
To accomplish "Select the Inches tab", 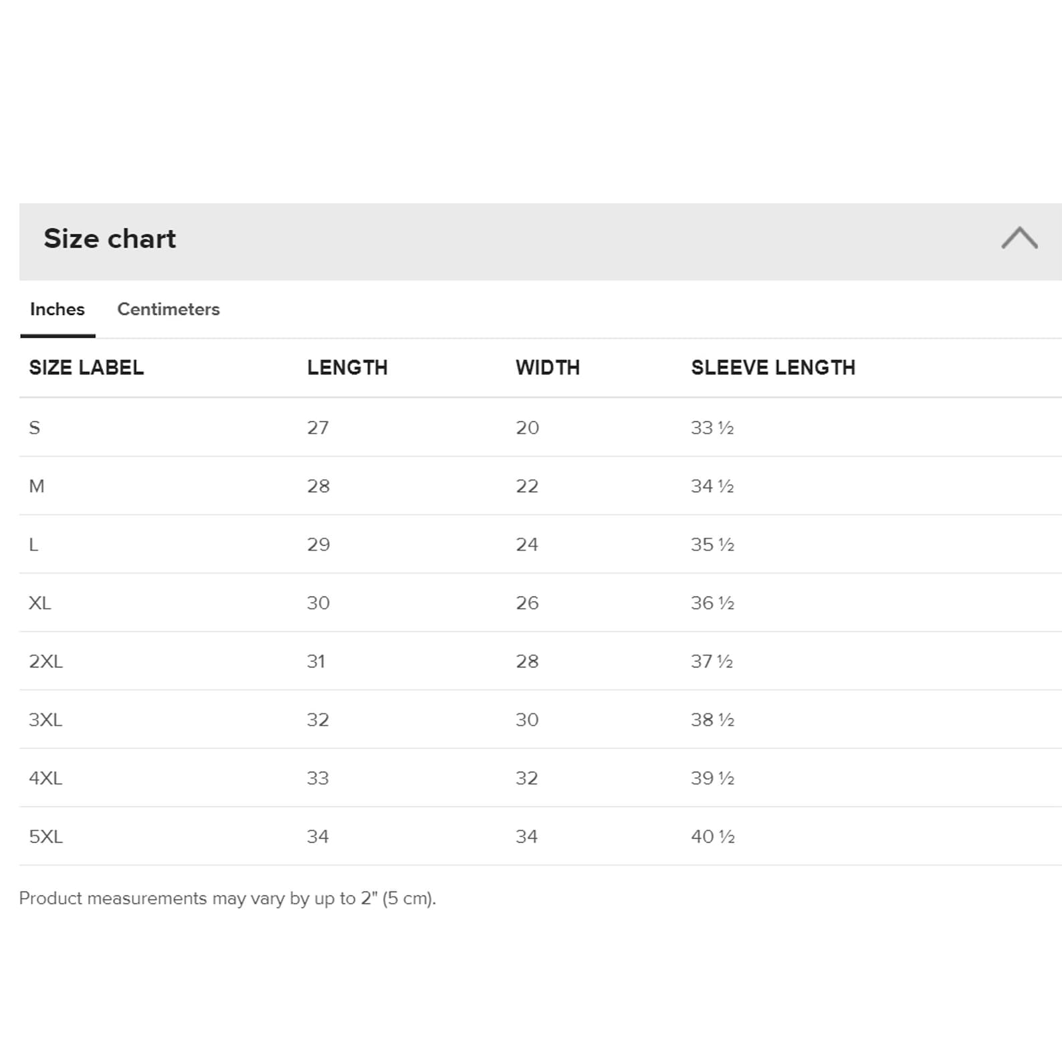I will (x=58, y=309).
